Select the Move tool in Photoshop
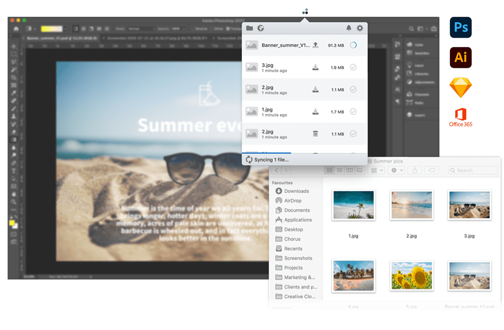 click(14, 46)
